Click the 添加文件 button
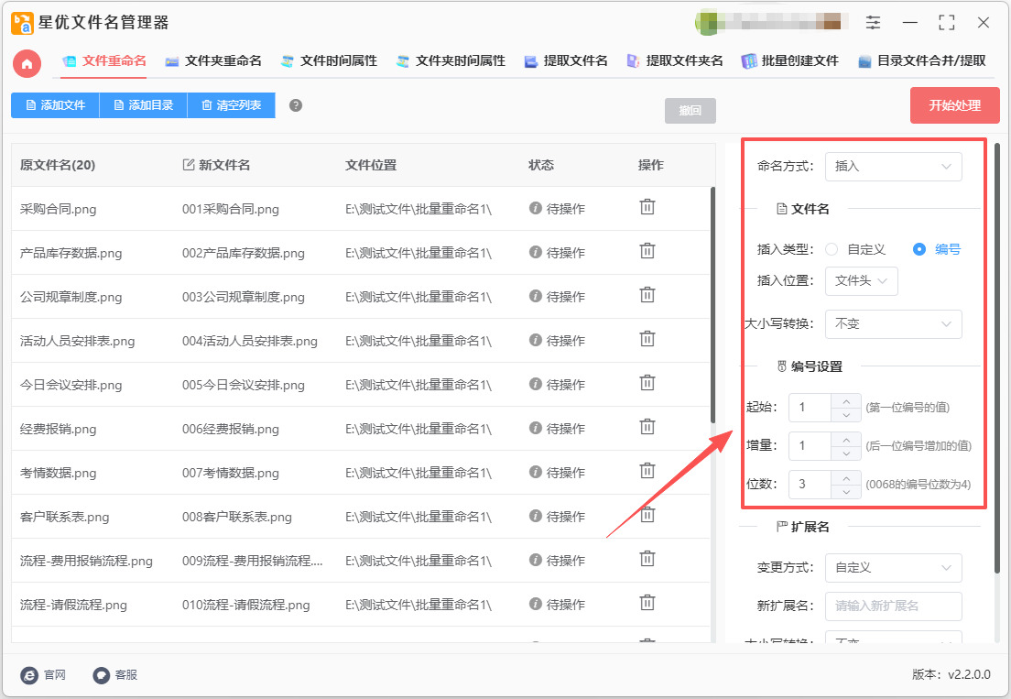The image size is (1011, 699). pyautogui.click(x=55, y=105)
